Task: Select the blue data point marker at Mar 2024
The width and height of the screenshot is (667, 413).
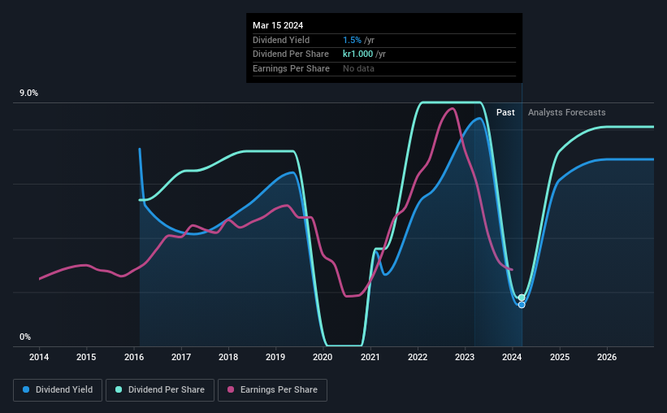Action: [522, 305]
